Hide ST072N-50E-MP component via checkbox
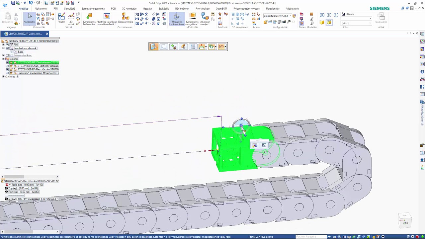Screen dimensions: 425x239 coord(7,62)
